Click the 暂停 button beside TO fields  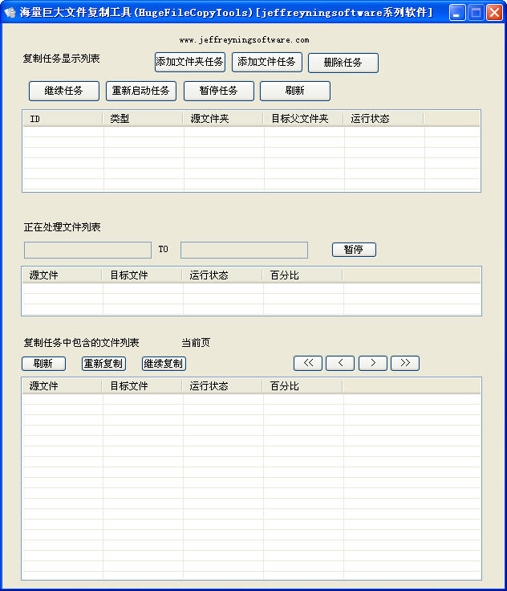354,250
